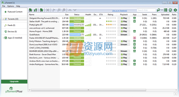Open search provider dropdown arrow
This screenshot has width=179, height=97.
[x=162, y=10]
